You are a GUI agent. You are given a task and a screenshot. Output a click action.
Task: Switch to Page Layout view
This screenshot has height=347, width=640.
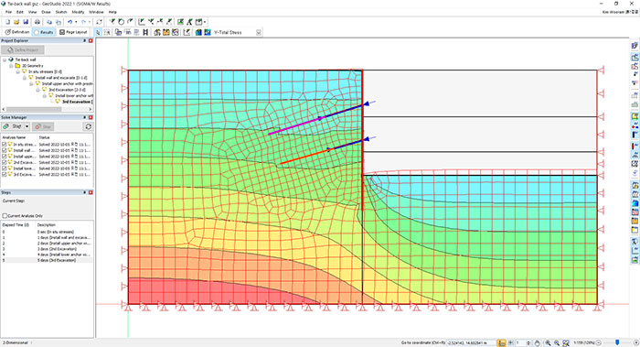pyautogui.click(x=73, y=32)
